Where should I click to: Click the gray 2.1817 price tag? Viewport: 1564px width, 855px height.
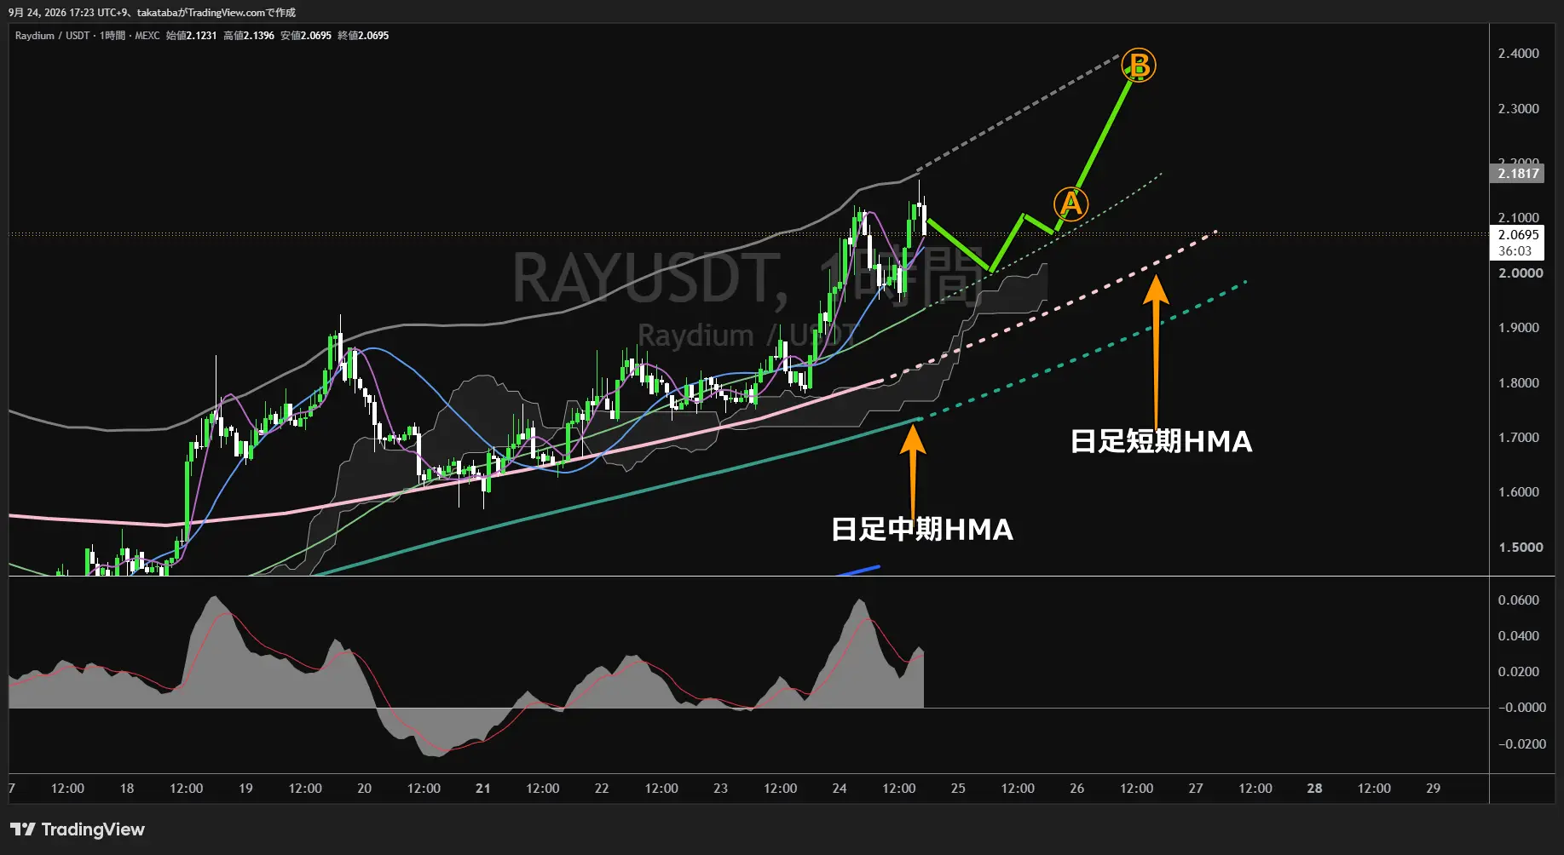(1519, 174)
